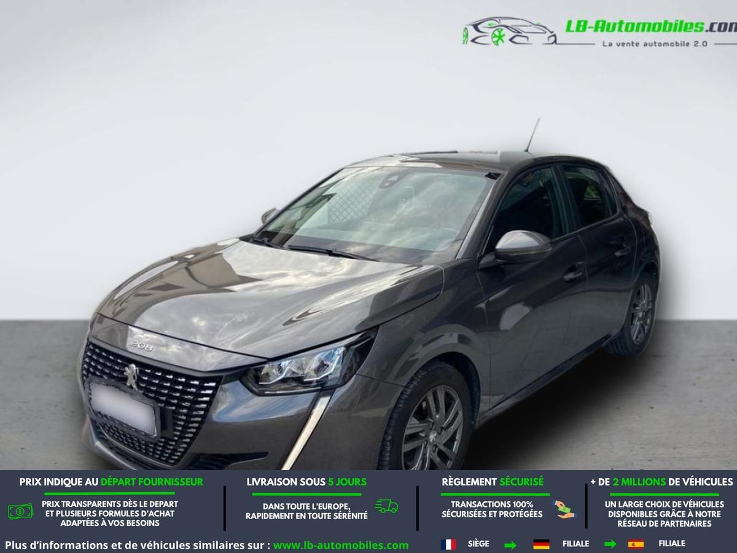Viewport: 737px width, 553px height.
Task: Click the Peugeot lion emblem on the grille
Action: click(x=131, y=376)
